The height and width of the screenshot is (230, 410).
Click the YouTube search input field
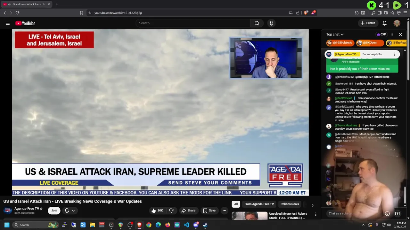(x=193, y=23)
